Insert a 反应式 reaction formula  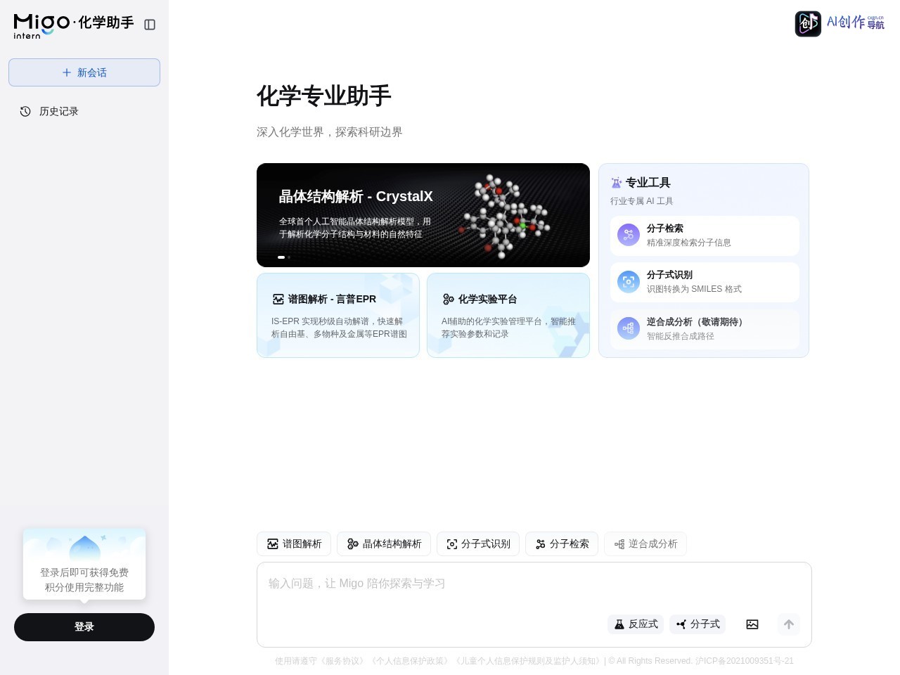tap(636, 624)
